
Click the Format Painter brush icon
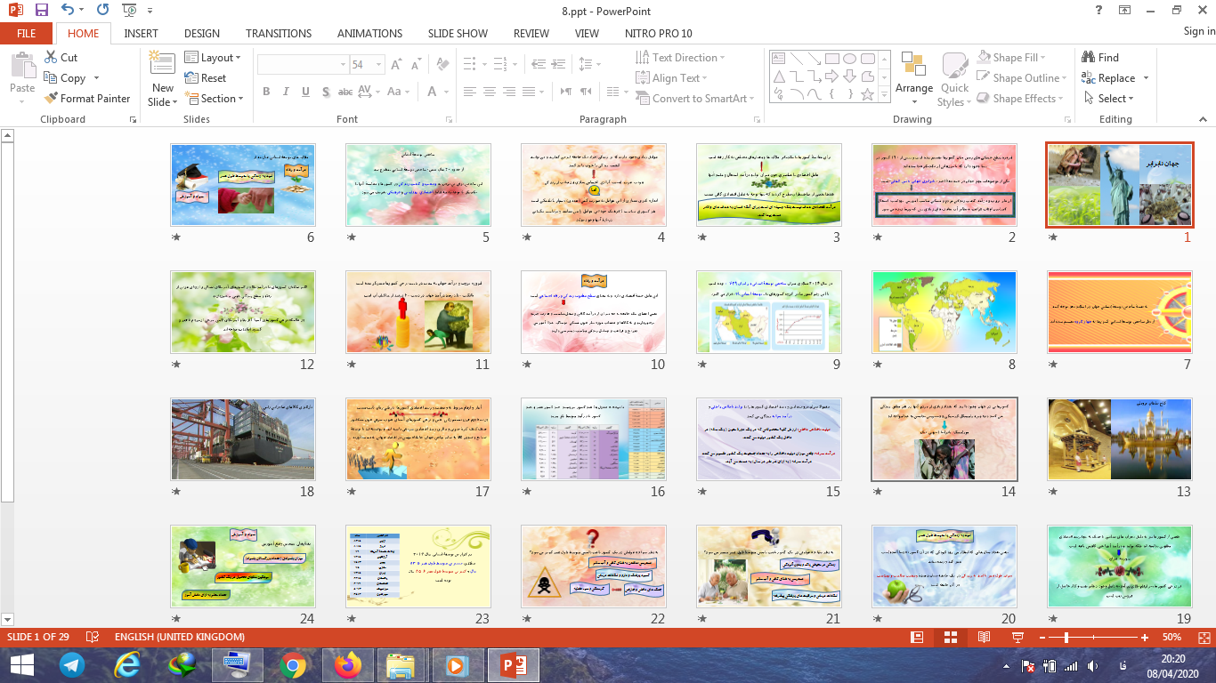pos(51,99)
